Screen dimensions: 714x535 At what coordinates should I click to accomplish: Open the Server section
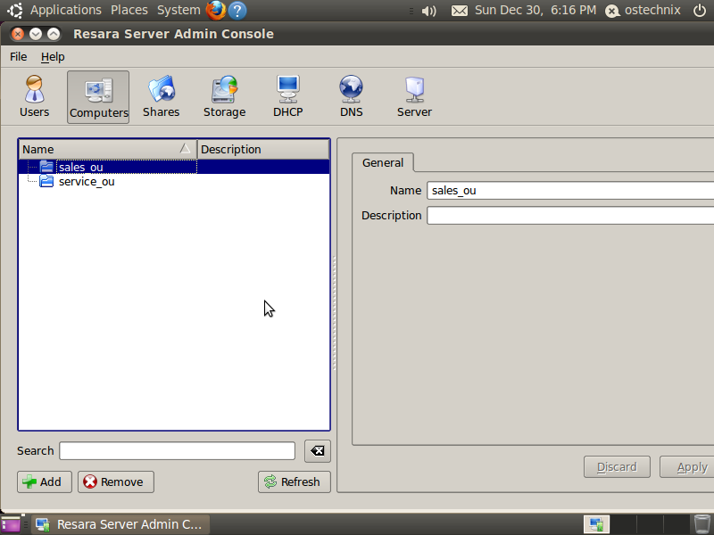coord(414,96)
